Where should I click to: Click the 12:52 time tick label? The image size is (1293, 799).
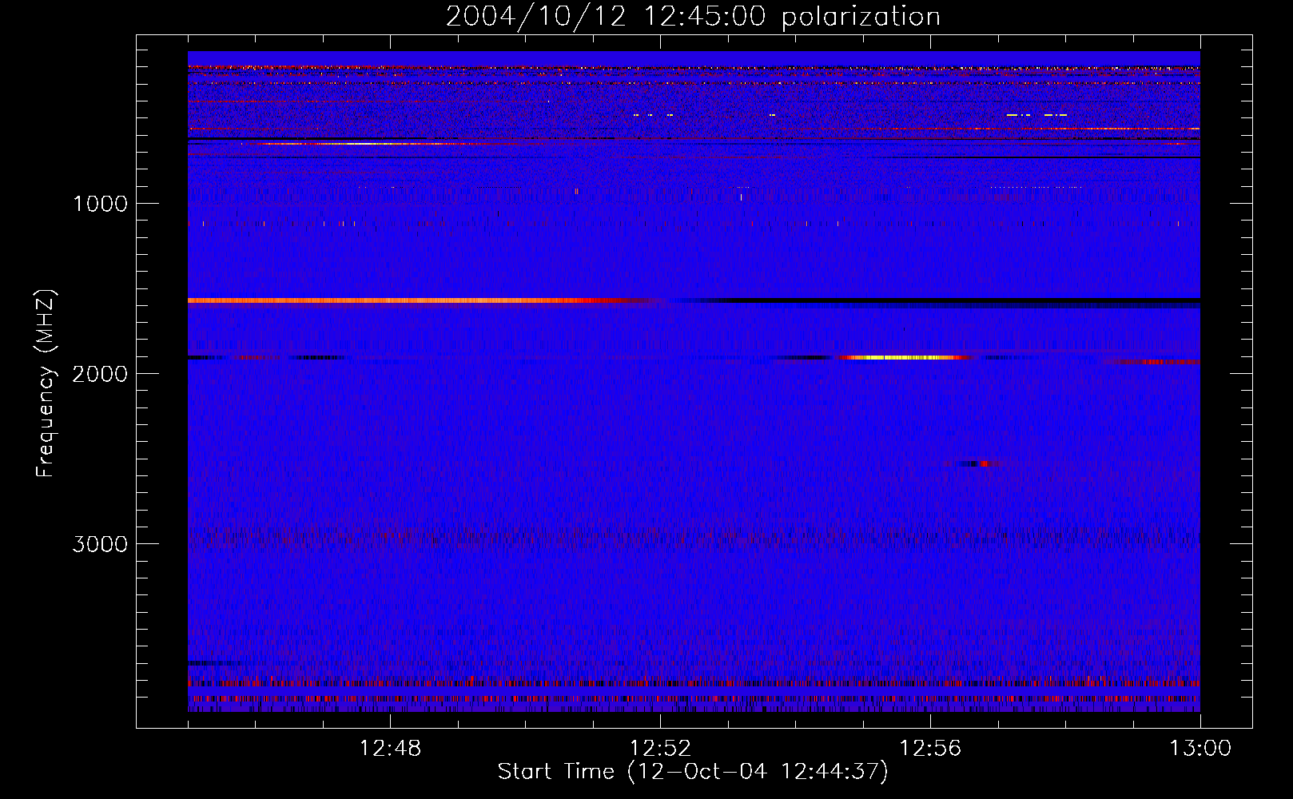pyautogui.click(x=660, y=749)
